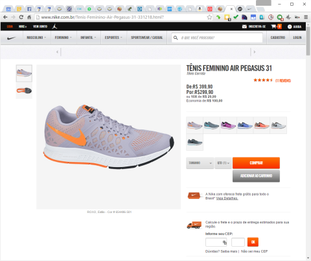Switch to the last tab with Nike swoosh
311x261 pixels.
click(250, 9)
